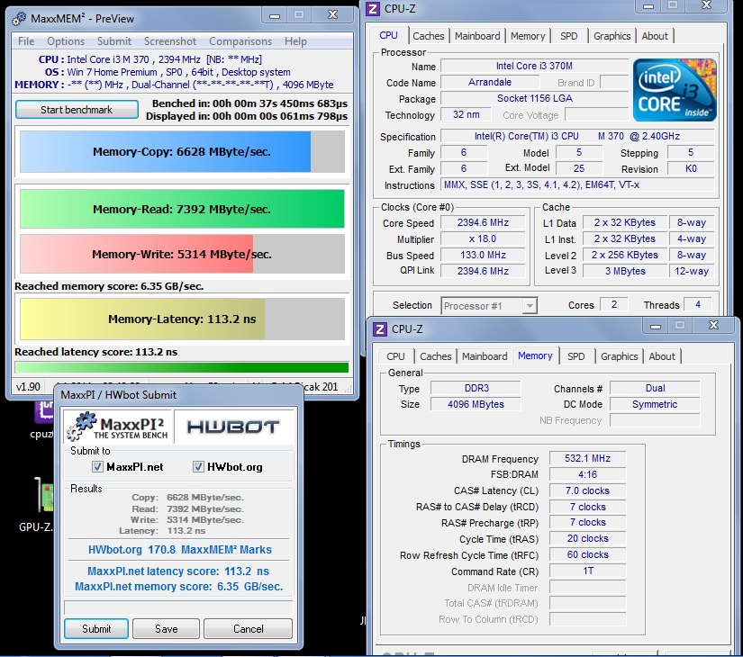Viewport: 743px width, 657px height.
Task: Switch to Caches tab in top CPU-Z window
Action: click(429, 36)
